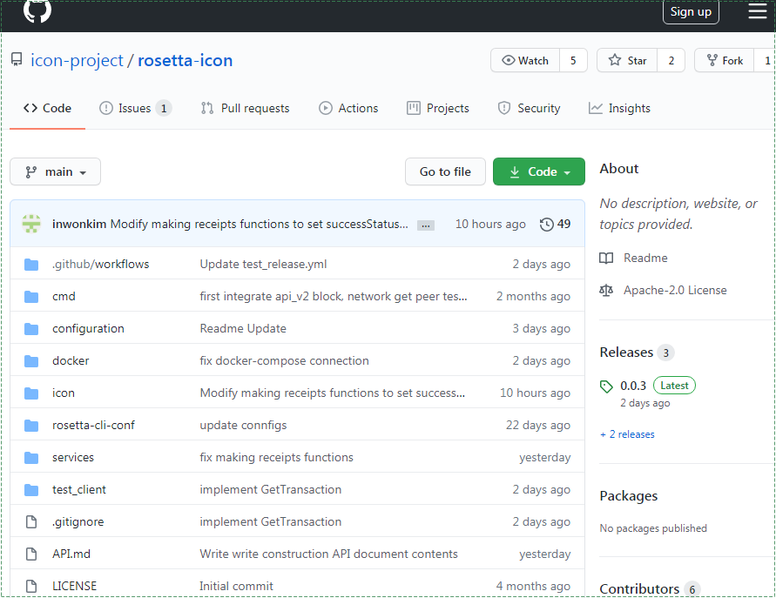776x598 pixels.
Task: Open the cmd folder
Action: 64,296
